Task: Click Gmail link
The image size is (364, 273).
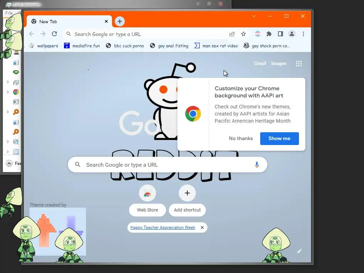Action: [x=260, y=63]
